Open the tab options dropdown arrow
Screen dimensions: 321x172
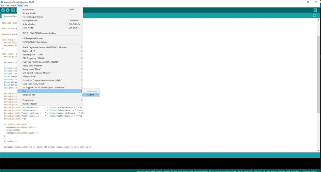314,16
